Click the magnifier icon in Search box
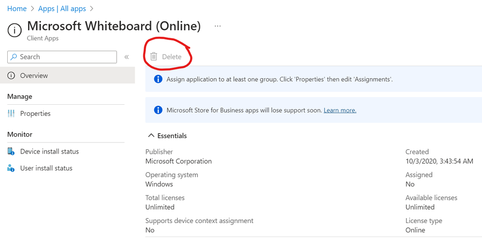Image resolution: width=482 pixels, height=239 pixels. (14, 57)
